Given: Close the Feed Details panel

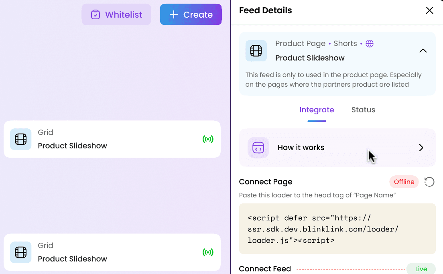Looking at the screenshot, I should 429,10.
